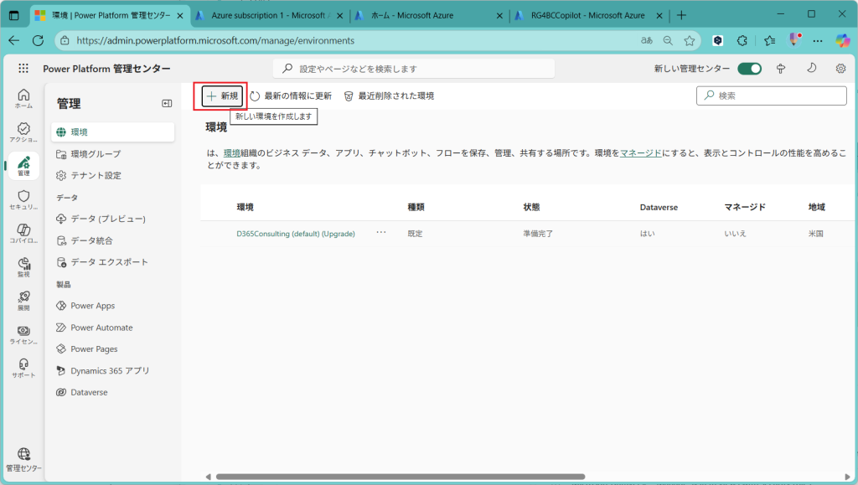The image size is (858, 485).
Task: Follow the 環境 link in description
Action: pyautogui.click(x=232, y=153)
